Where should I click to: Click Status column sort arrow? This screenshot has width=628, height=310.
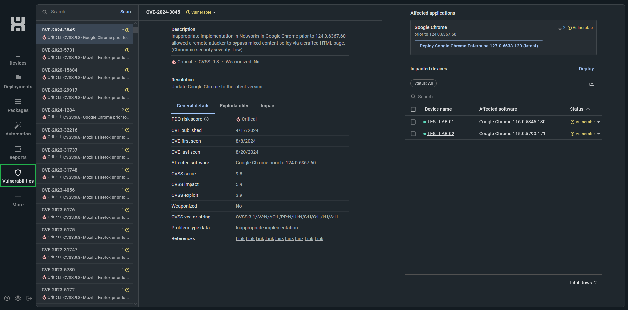tap(588, 109)
